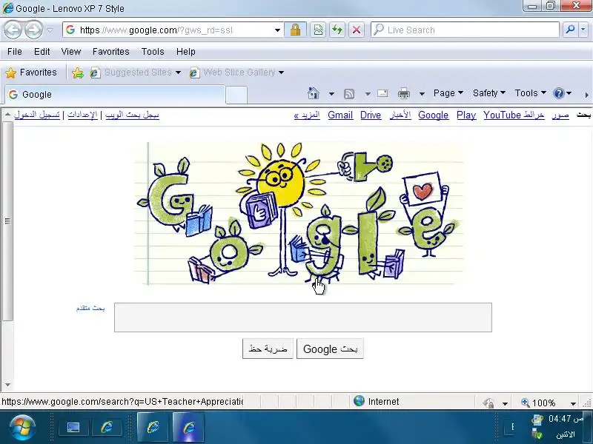Click the Favorites star button
The image size is (593, 444).
pyautogui.click(x=31, y=73)
